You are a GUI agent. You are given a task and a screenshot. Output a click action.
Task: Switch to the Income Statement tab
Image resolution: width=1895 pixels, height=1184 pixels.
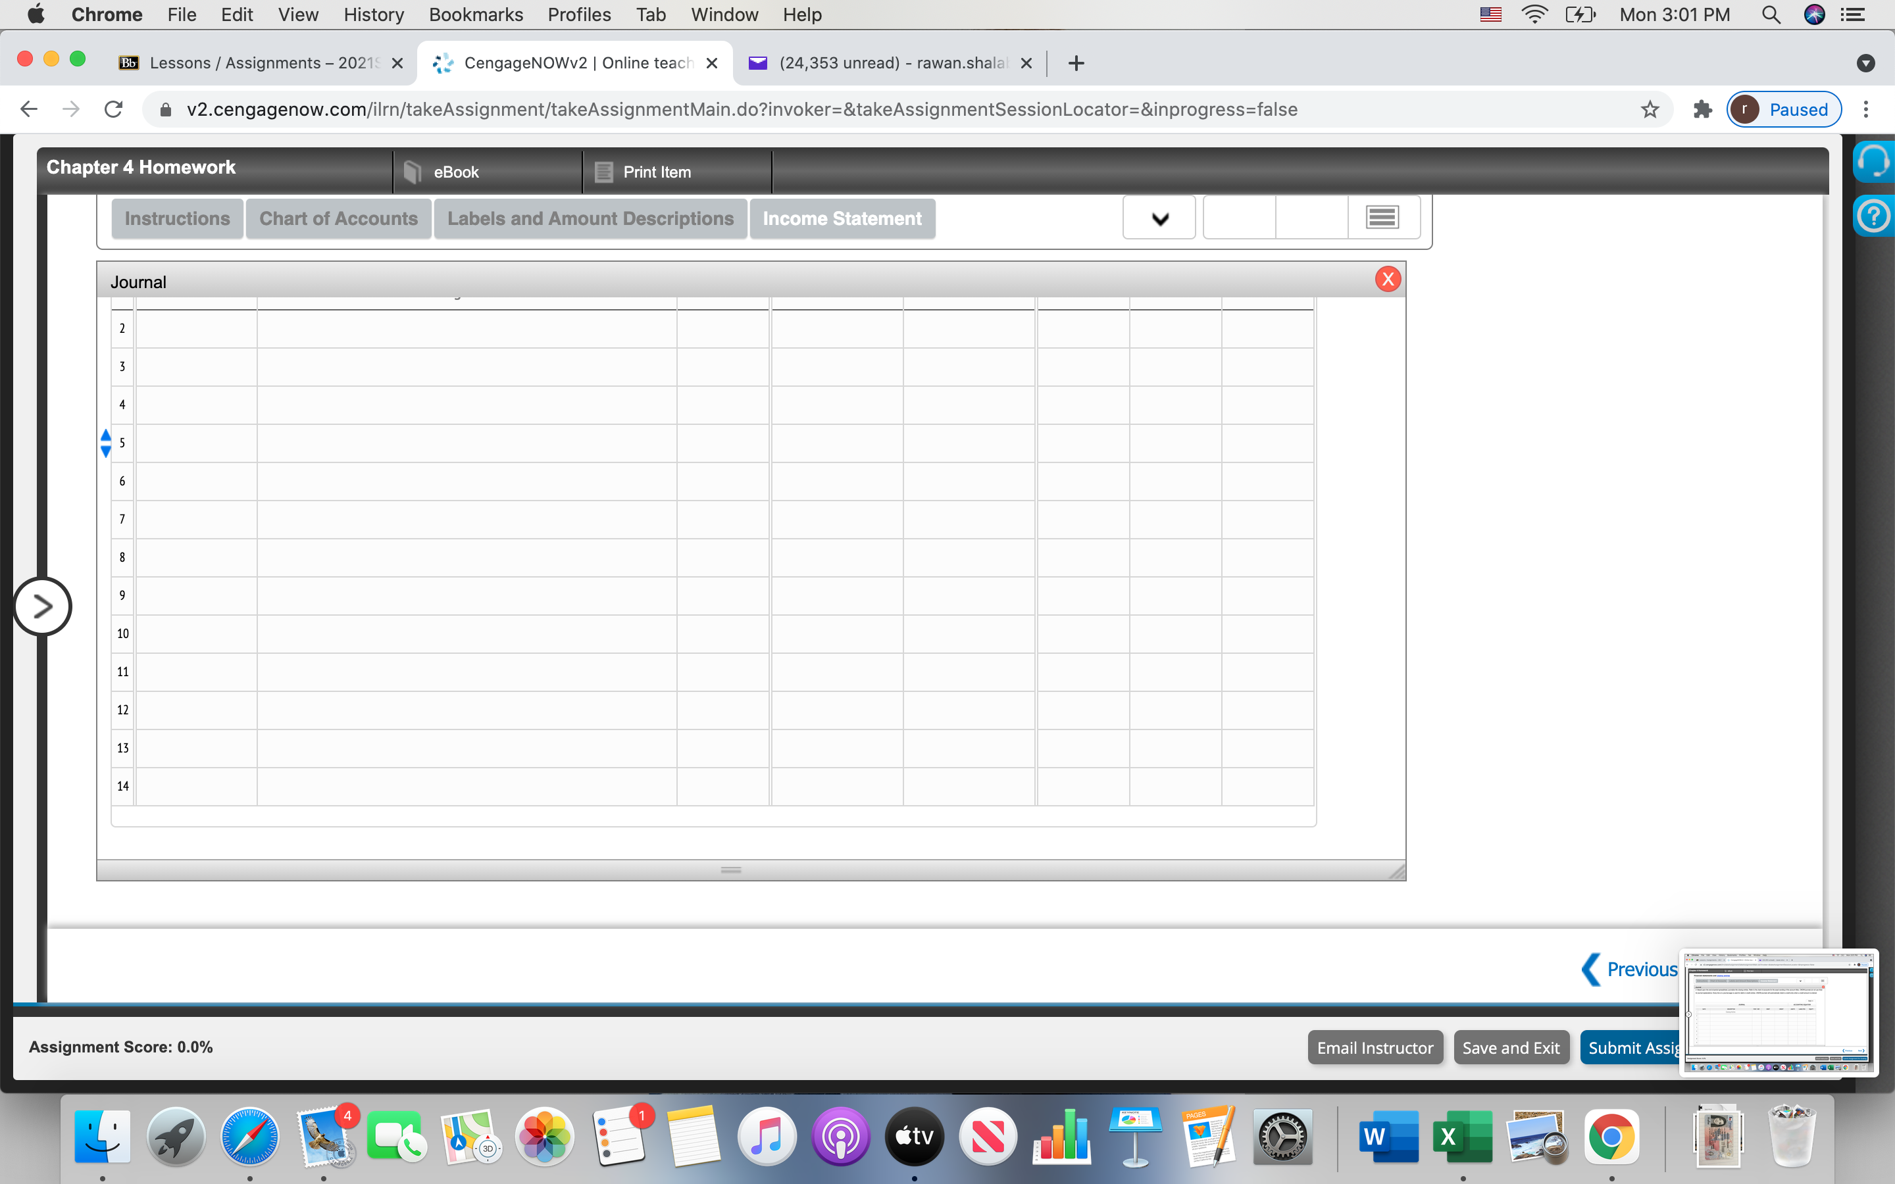842,218
